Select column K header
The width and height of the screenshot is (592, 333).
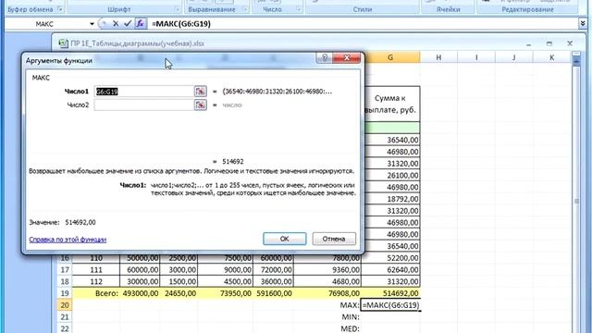tap(551, 57)
